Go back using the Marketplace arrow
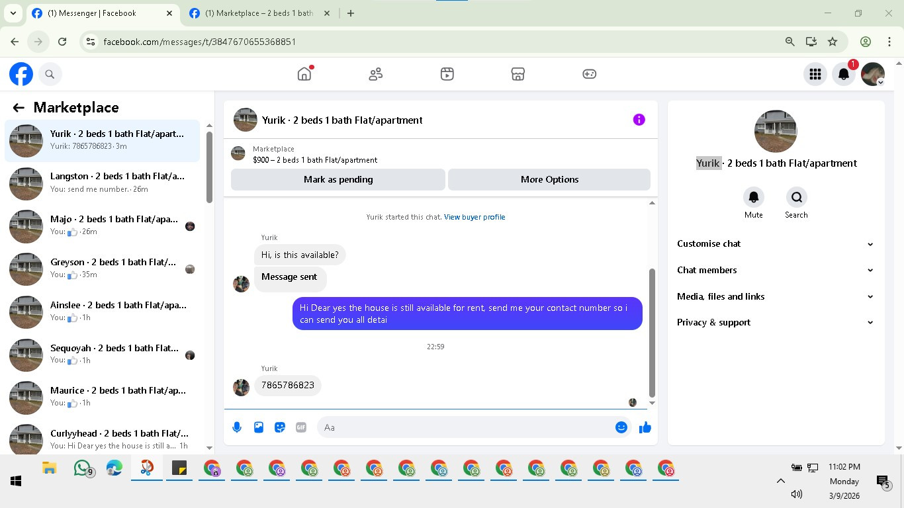 tap(19, 108)
